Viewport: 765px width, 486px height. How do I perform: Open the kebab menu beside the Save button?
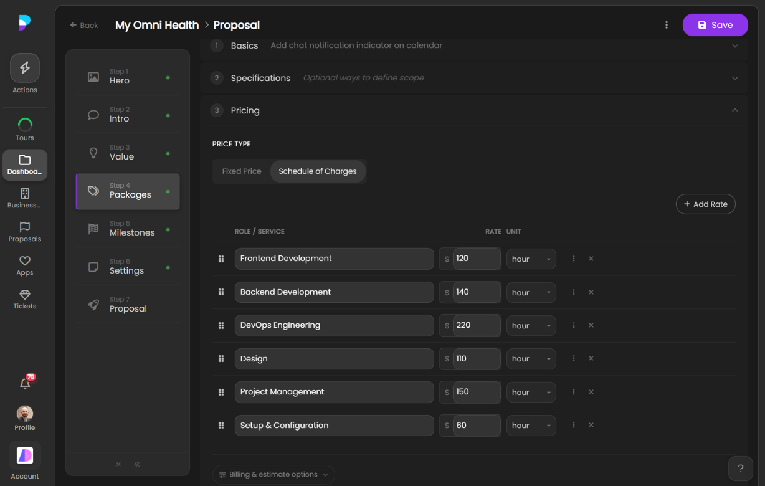(667, 24)
